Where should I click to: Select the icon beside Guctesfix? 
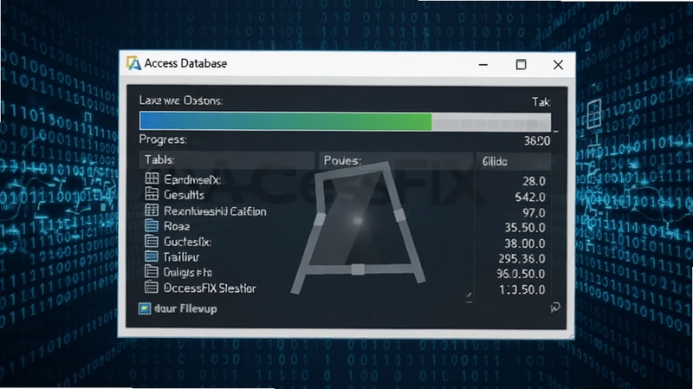pos(152,241)
